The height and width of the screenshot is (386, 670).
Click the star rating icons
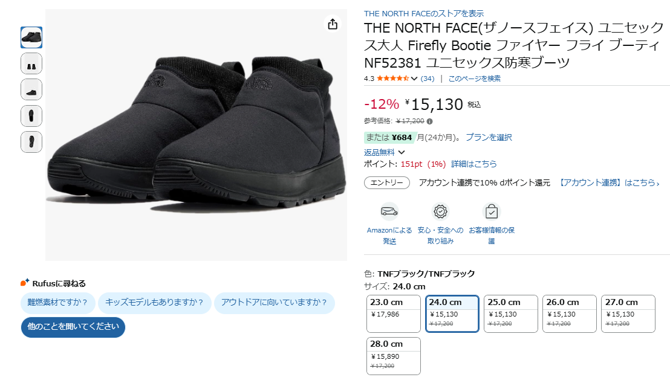(x=392, y=79)
